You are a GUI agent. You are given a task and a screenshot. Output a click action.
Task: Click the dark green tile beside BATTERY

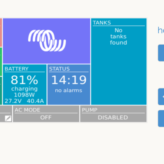[1, 91]
